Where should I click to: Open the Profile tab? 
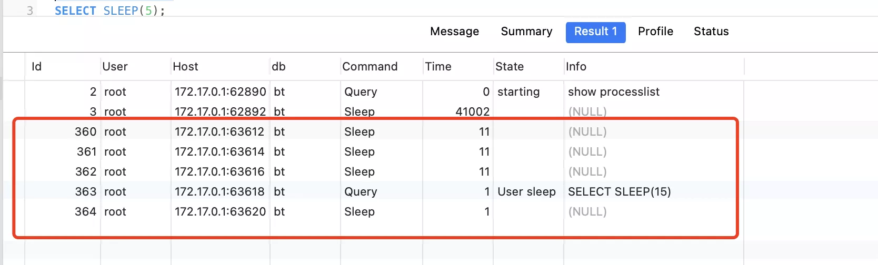click(x=655, y=32)
